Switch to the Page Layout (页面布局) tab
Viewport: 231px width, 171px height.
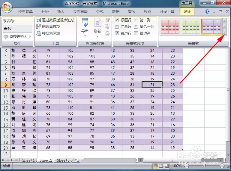point(80,12)
